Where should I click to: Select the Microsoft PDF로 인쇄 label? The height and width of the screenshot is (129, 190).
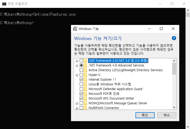click(104, 94)
